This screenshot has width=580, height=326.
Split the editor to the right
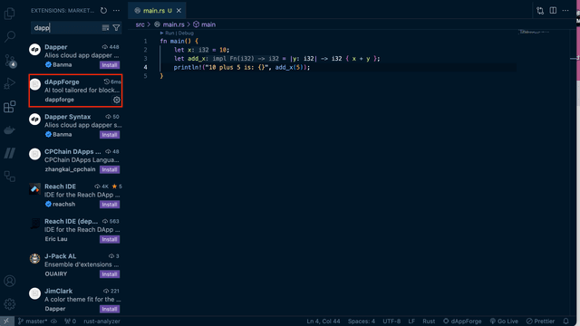point(553,11)
